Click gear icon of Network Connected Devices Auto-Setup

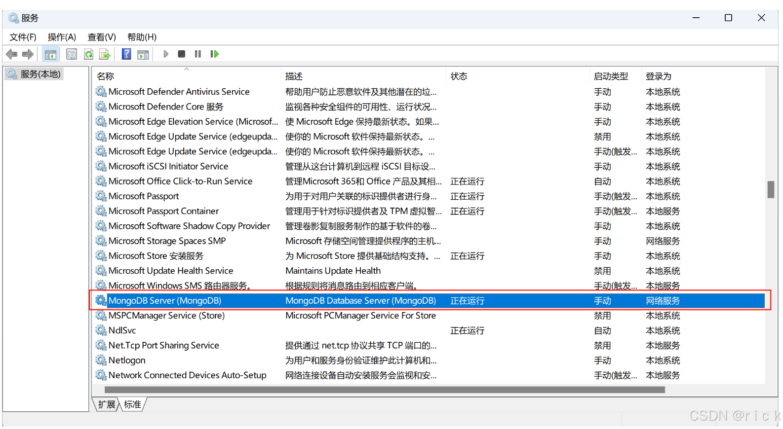click(101, 375)
